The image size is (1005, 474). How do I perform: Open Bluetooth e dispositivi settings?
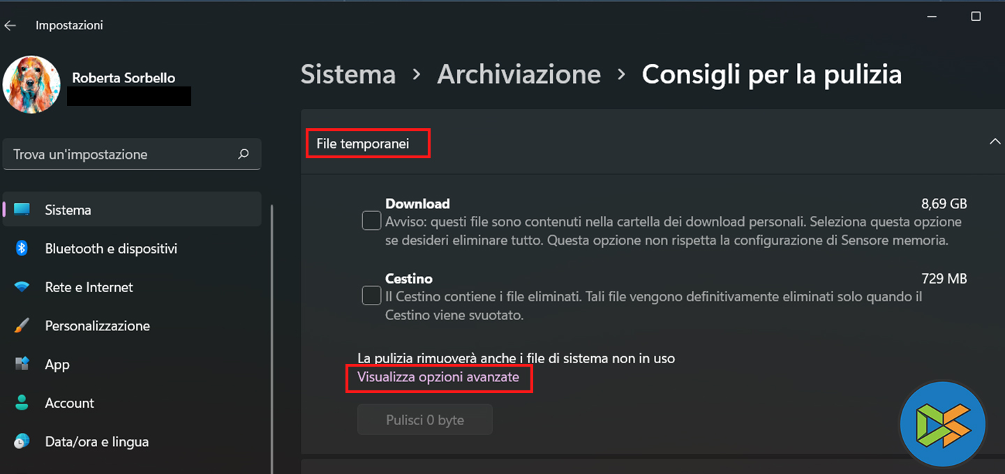tap(111, 248)
